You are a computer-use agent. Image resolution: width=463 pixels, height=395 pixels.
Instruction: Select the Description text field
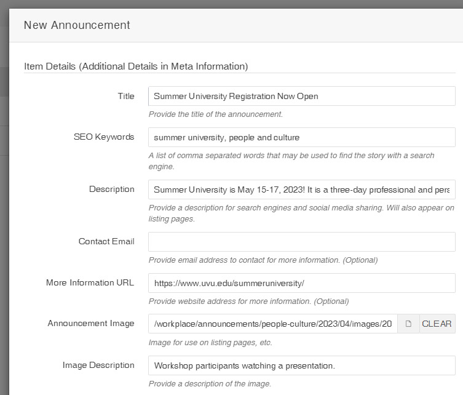pos(302,190)
